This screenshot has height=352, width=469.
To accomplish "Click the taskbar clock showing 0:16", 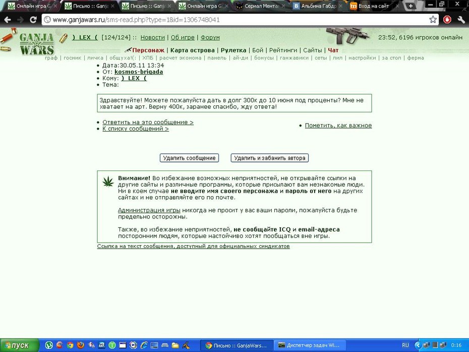I will pos(456,345).
